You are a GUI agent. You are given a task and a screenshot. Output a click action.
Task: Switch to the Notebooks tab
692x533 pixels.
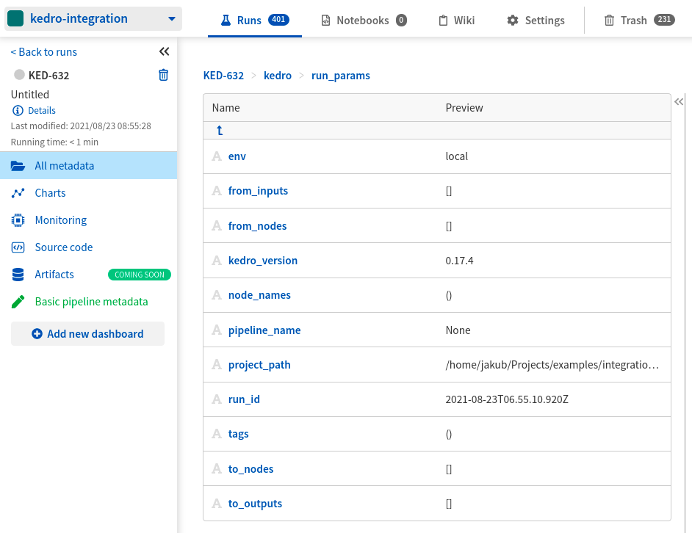364,20
